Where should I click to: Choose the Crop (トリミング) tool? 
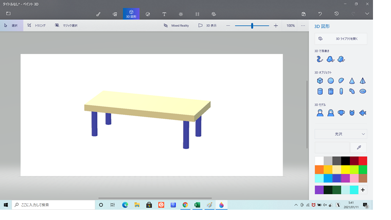click(x=37, y=25)
